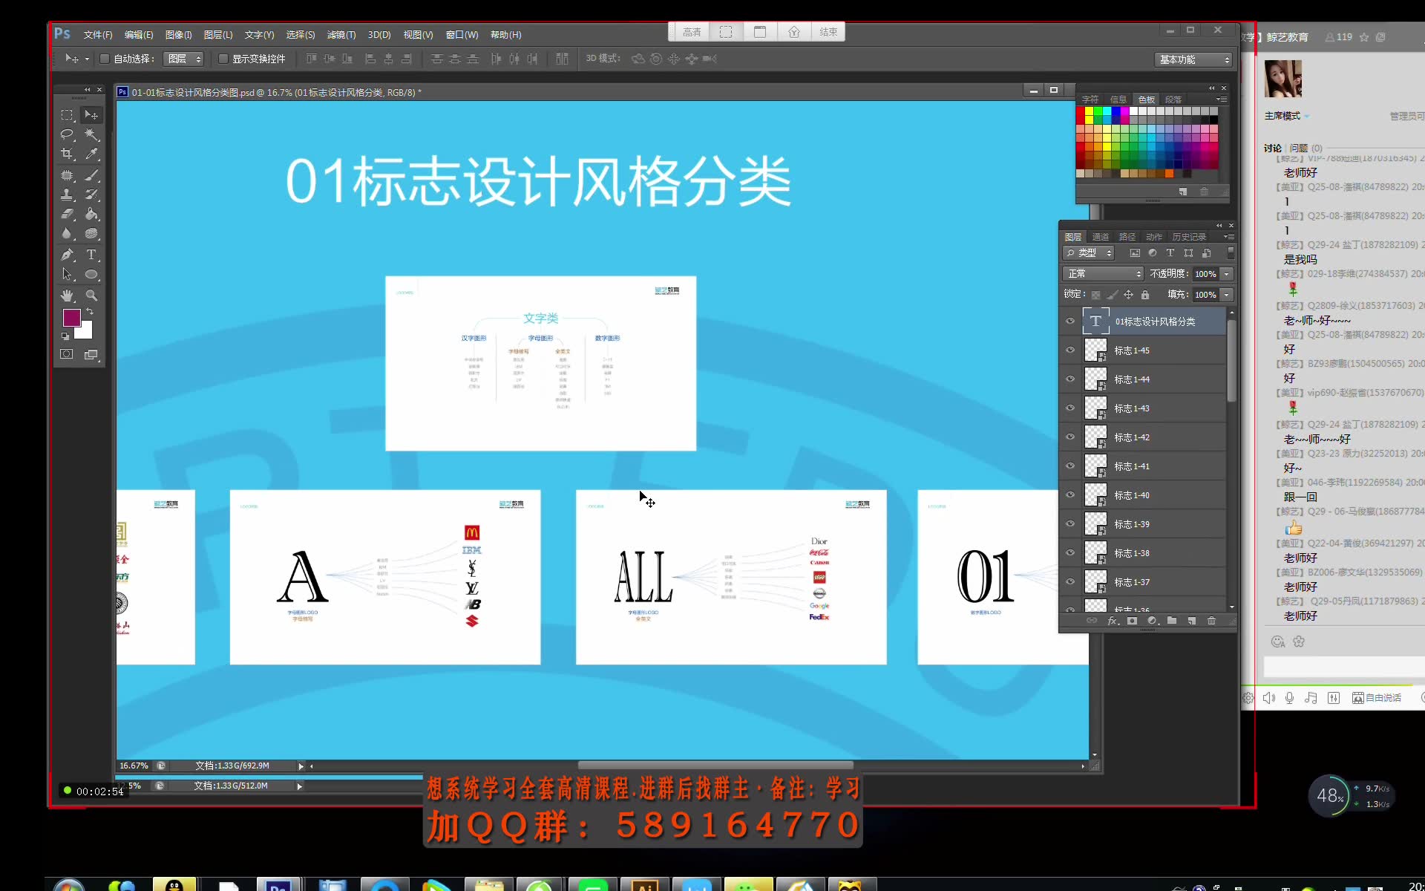The image size is (1425, 891).
Task: Open the 滤镜 menu
Action: point(341,34)
